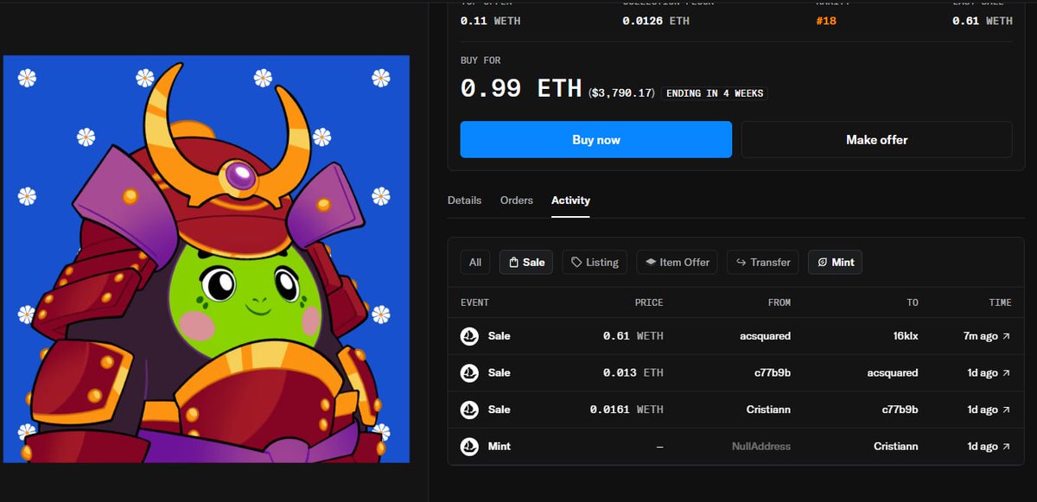Click the 7m ago timestamp

pos(982,336)
